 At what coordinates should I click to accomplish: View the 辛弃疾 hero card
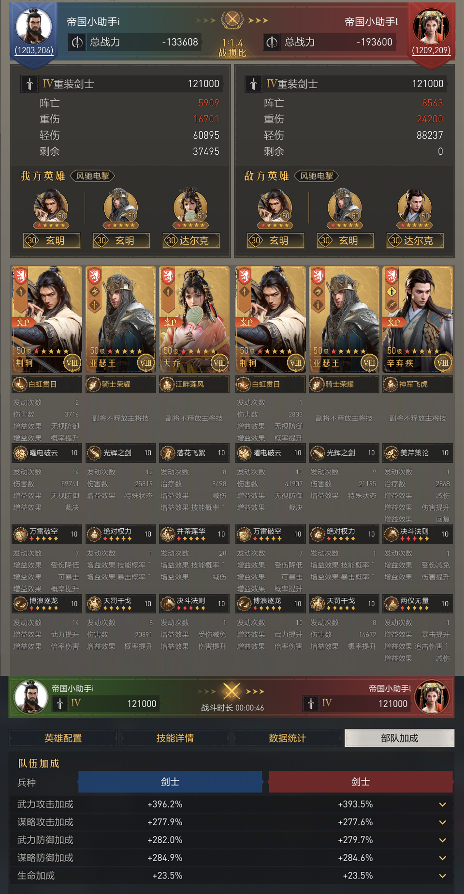[418, 319]
